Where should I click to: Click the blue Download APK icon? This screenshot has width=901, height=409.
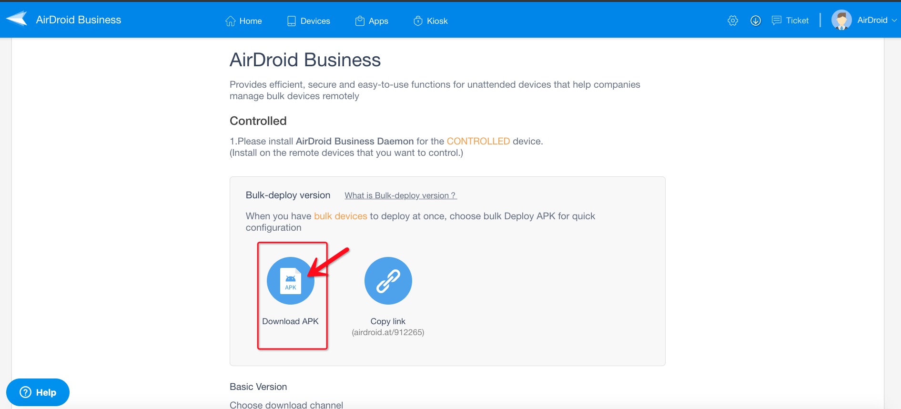[x=291, y=281]
